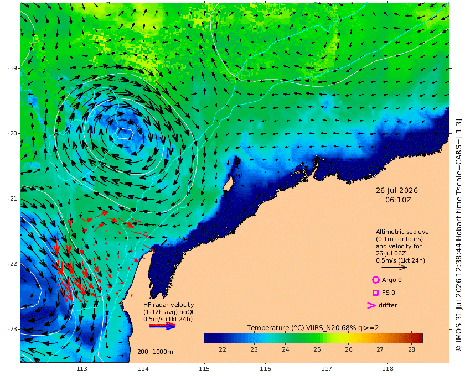Click the latitude axis label -19
The height and width of the screenshot is (376, 465).
(13, 68)
